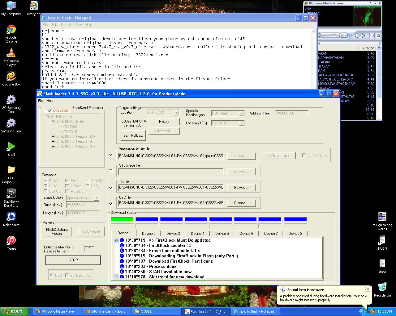The height and width of the screenshot is (316, 396).
Task: Open the Flash loader File menu
Action: pos(41,101)
